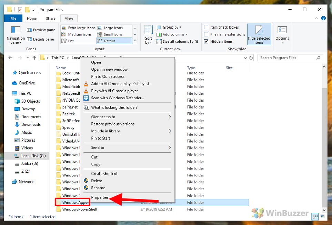Add folder to VLC media player's Playlist
Screen dimensions: 332x225
point(127,84)
